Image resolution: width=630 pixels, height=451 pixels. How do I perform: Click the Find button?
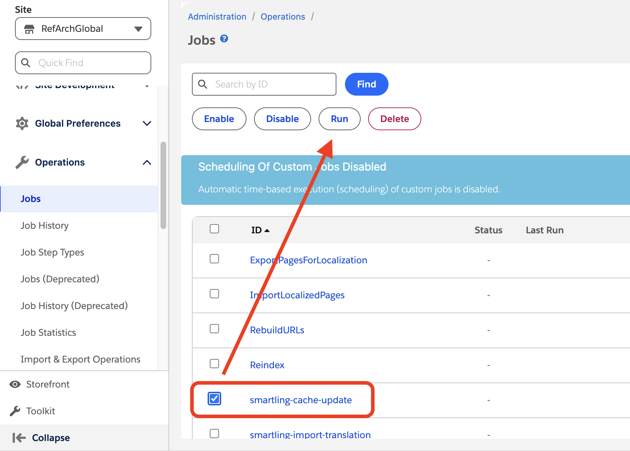coord(367,84)
